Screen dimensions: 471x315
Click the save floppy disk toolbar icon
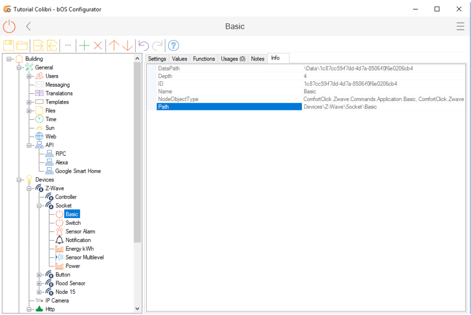(9, 45)
